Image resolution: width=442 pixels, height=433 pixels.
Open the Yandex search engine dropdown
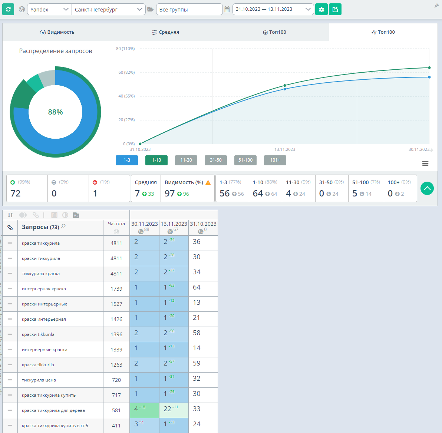point(49,9)
